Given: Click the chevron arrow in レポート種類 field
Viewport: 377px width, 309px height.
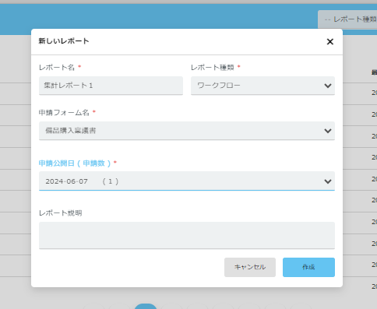Looking at the screenshot, I should point(328,86).
